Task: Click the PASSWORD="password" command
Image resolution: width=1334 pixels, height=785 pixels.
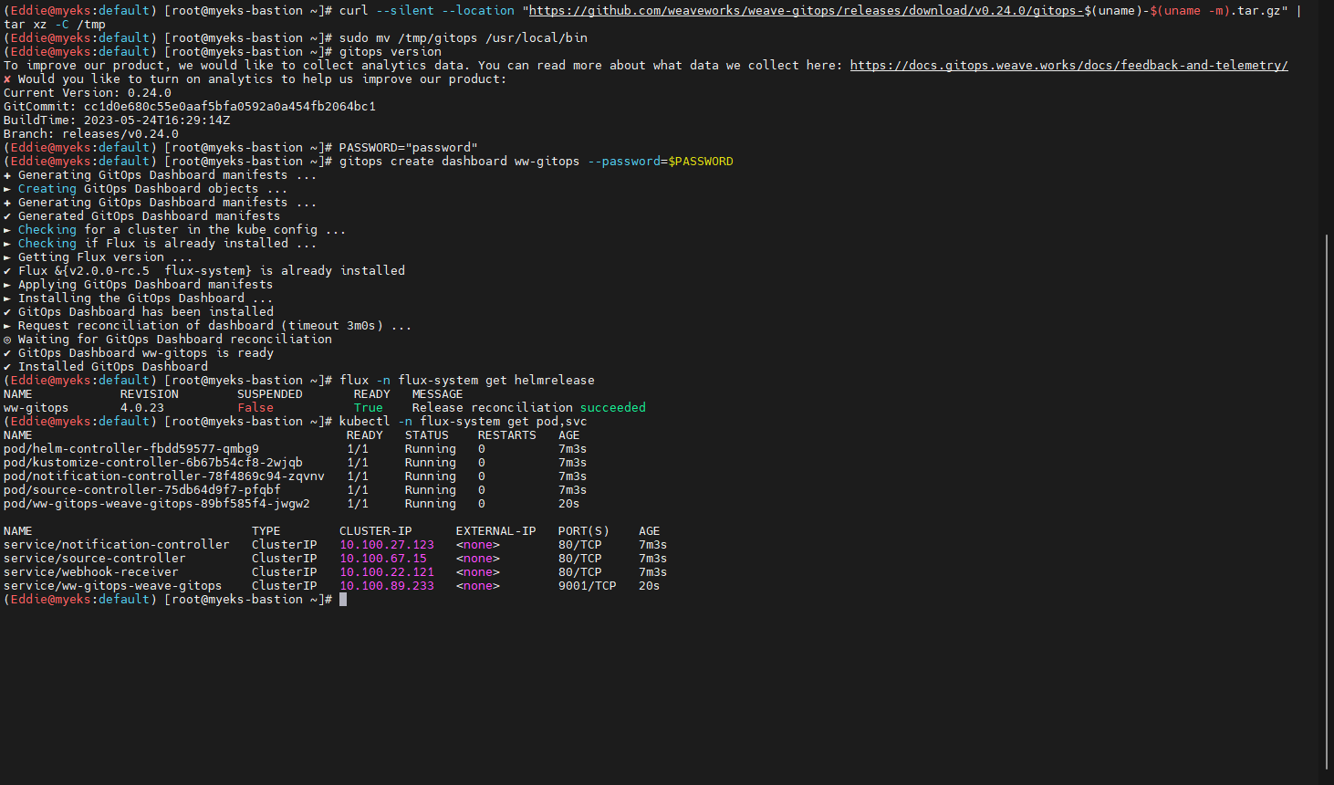Action: tap(409, 148)
